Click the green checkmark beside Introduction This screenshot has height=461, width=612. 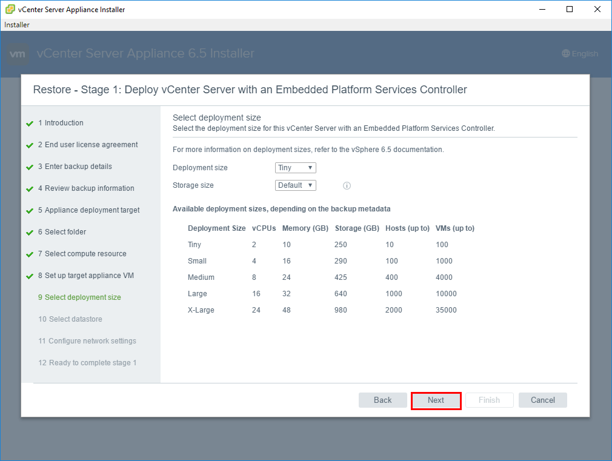click(30, 124)
